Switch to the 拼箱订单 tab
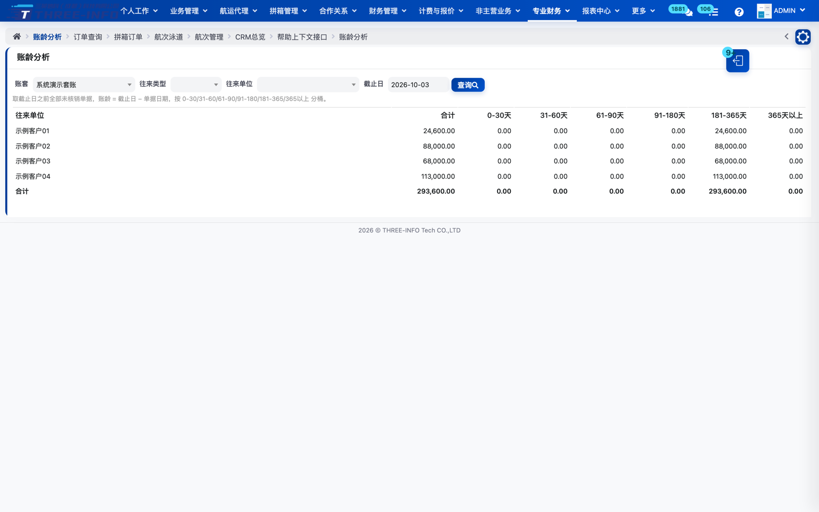 [x=128, y=37]
